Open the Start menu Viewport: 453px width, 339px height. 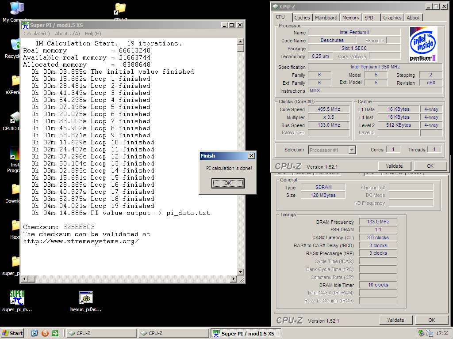(13, 334)
